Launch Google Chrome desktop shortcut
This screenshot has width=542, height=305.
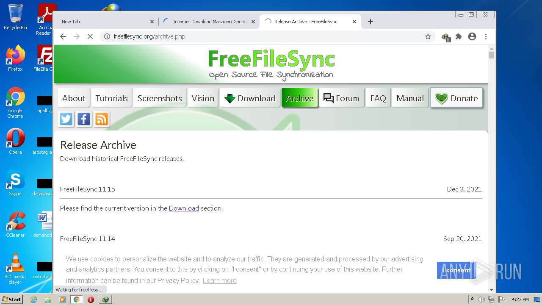(15, 103)
